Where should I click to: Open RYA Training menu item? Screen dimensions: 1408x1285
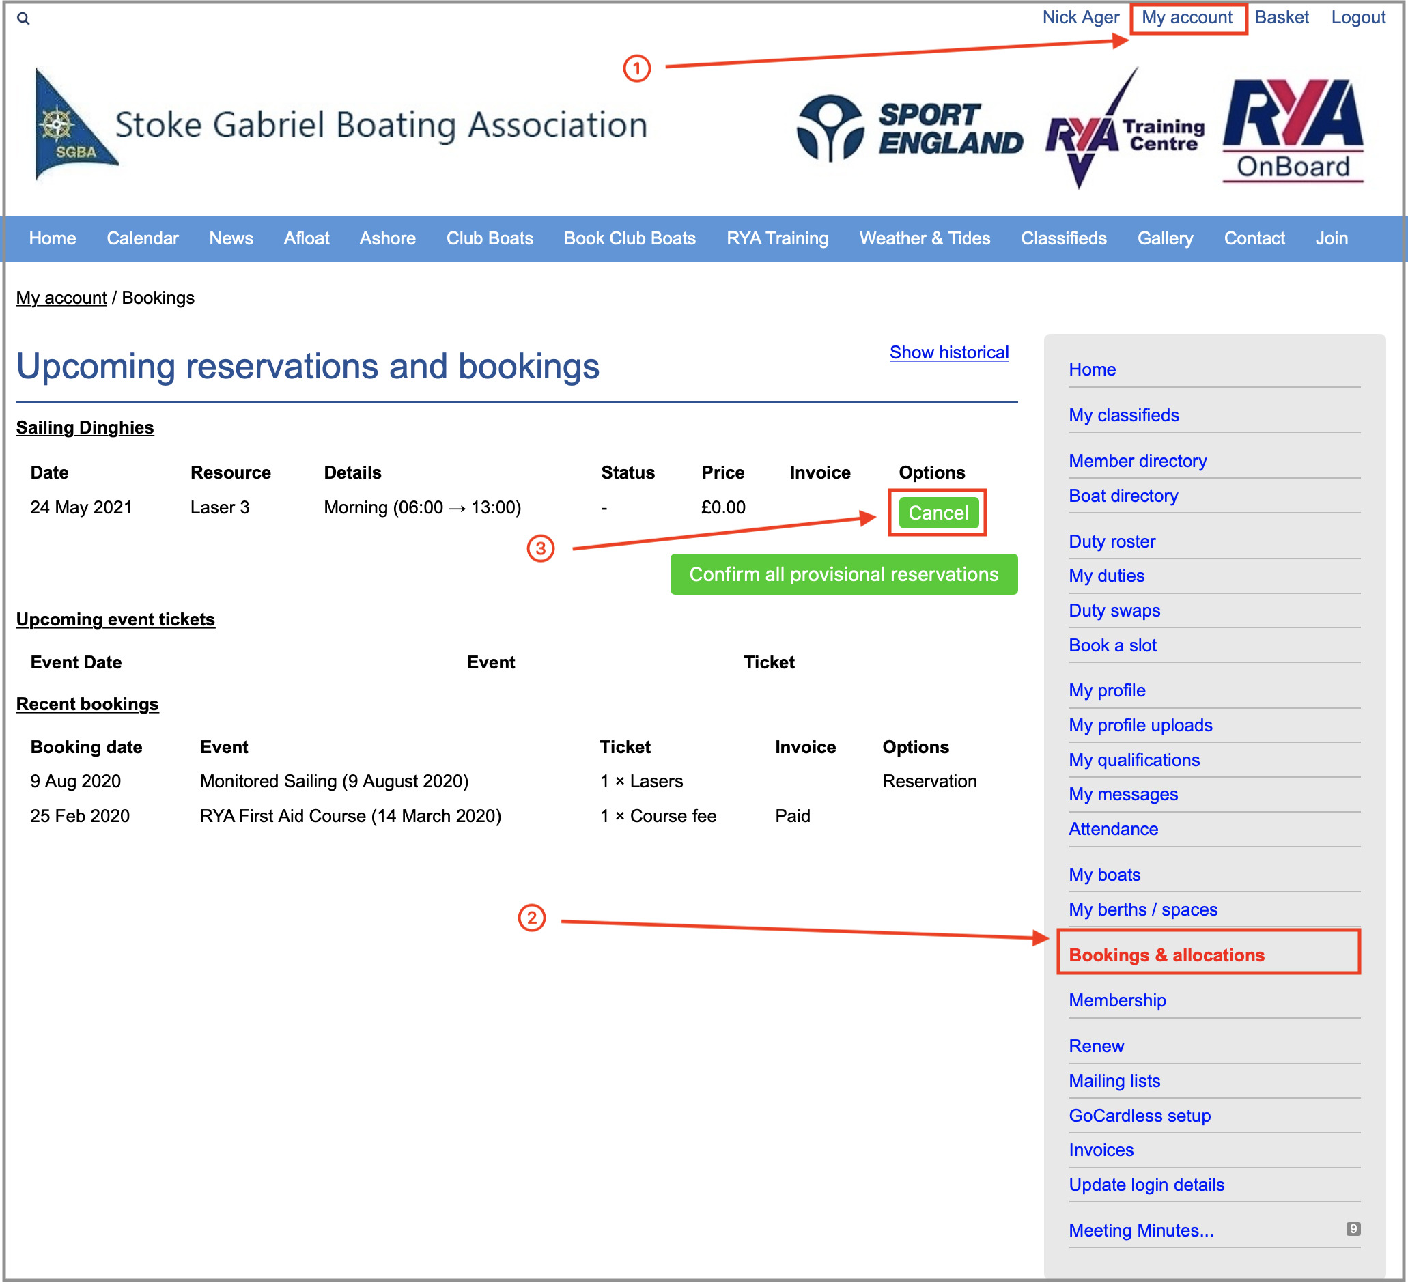coord(777,238)
